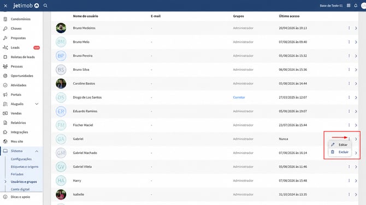This screenshot has width=366, height=205.
Task: Expand Gabriel Machado row chevron
Action: click(x=356, y=153)
